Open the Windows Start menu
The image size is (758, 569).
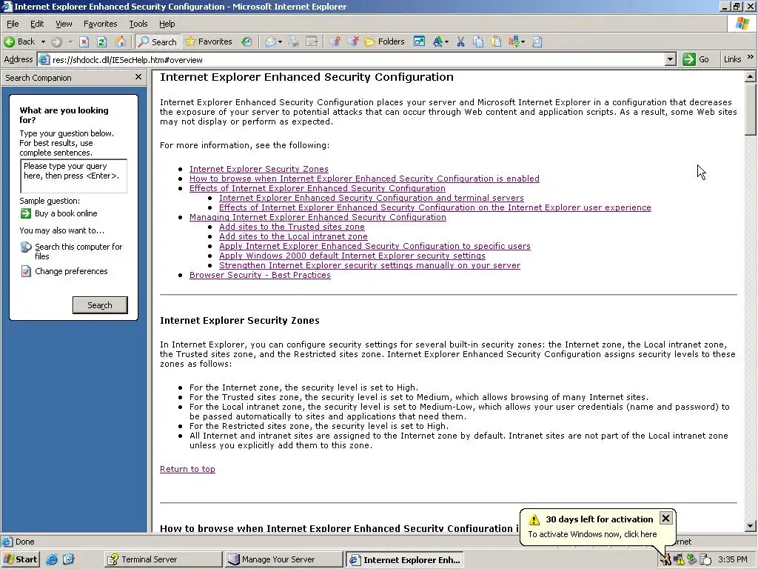coord(20,559)
